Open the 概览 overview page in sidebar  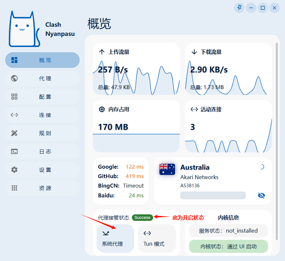[42, 60]
